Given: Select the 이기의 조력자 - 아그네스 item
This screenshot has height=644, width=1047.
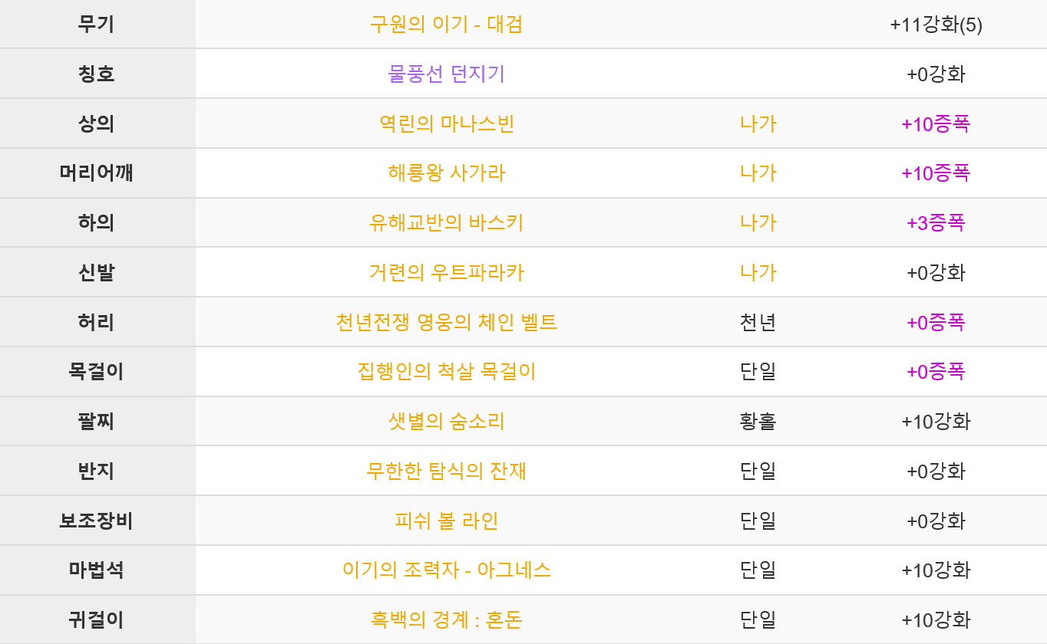Looking at the screenshot, I should pos(447,570).
